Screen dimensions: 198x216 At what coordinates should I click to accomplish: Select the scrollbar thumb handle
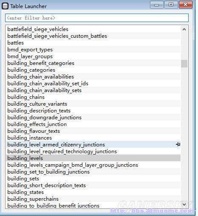184,64
